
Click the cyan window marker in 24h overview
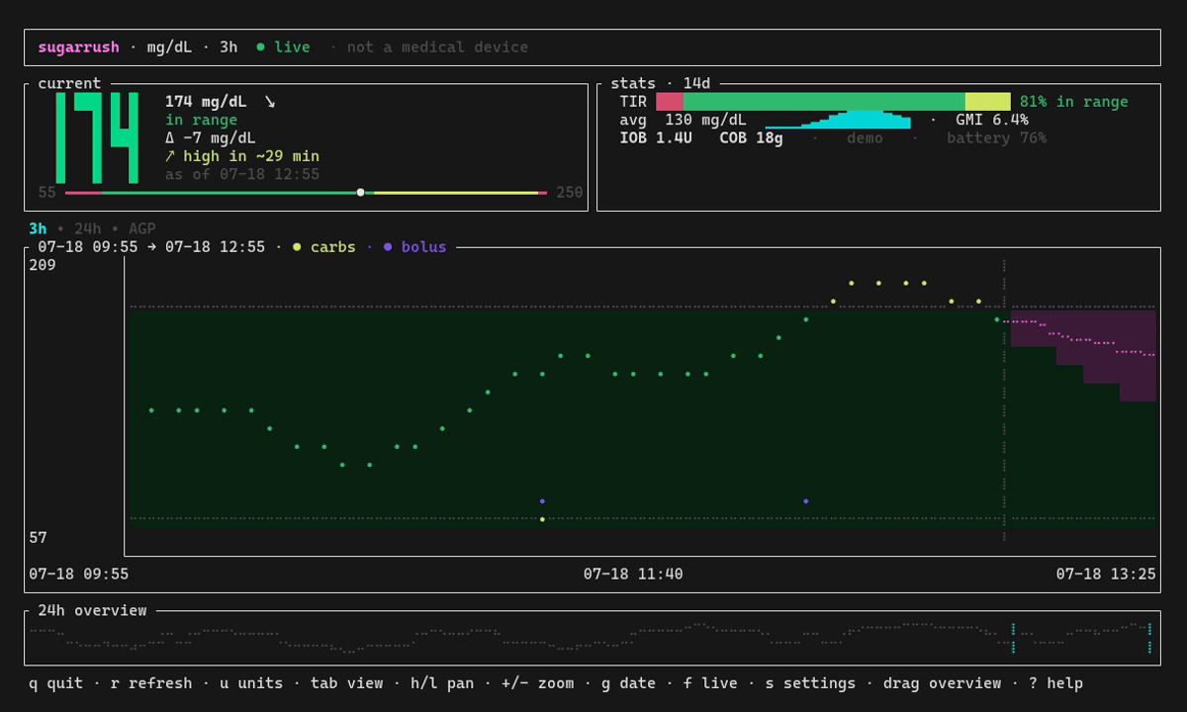point(1081,638)
